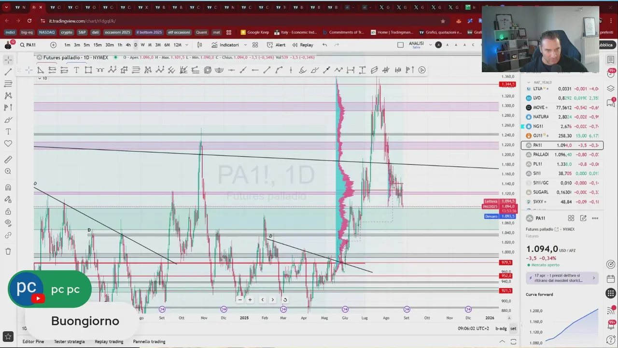Collapse the MAT_YEALD watchlist section

[x=529, y=83]
